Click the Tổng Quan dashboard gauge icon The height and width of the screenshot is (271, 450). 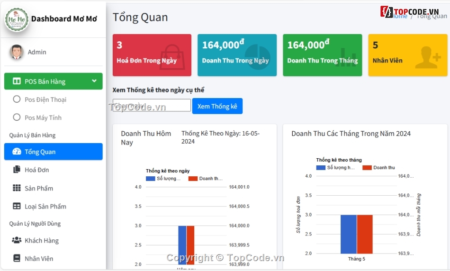click(x=17, y=152)
